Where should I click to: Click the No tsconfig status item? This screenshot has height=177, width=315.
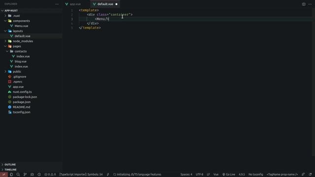tap(255, 175)
